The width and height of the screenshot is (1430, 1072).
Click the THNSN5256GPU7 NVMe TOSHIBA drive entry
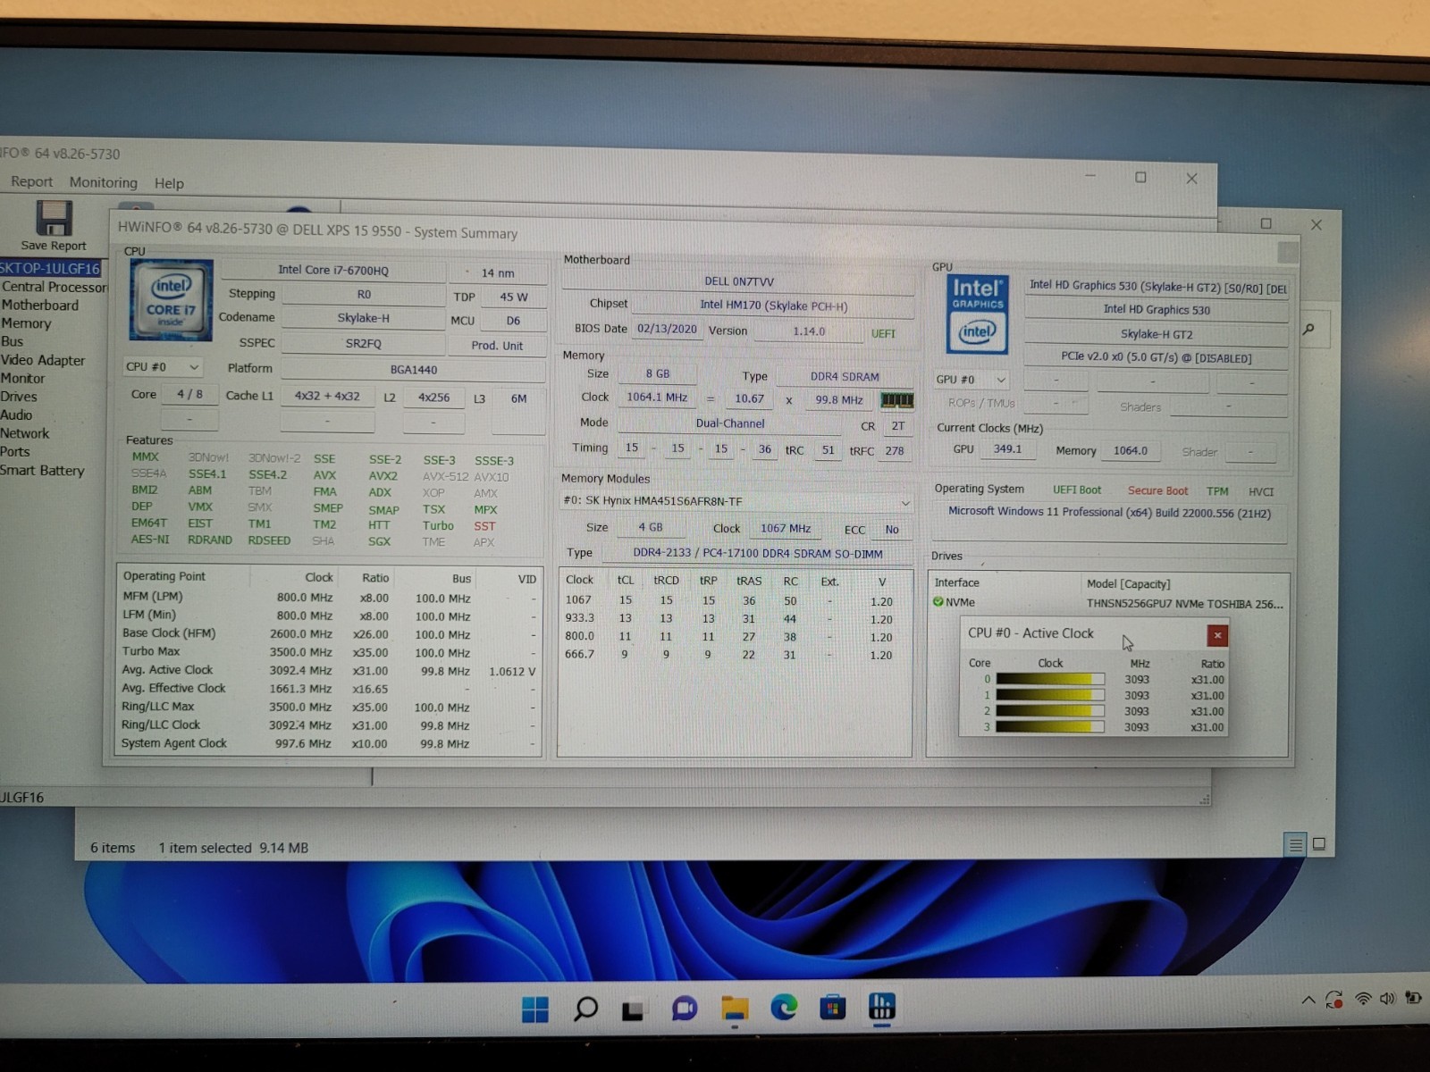(1184, 604)
